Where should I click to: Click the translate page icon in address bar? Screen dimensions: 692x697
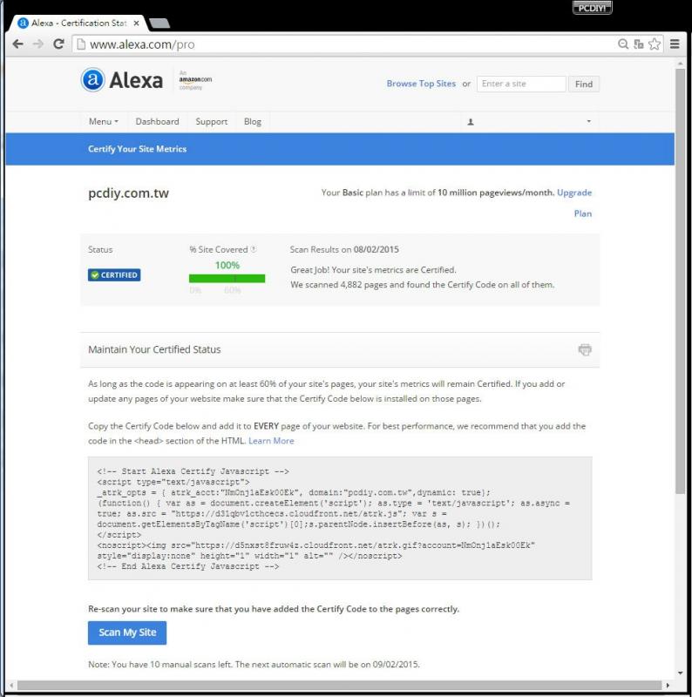(x=639, y=44)
